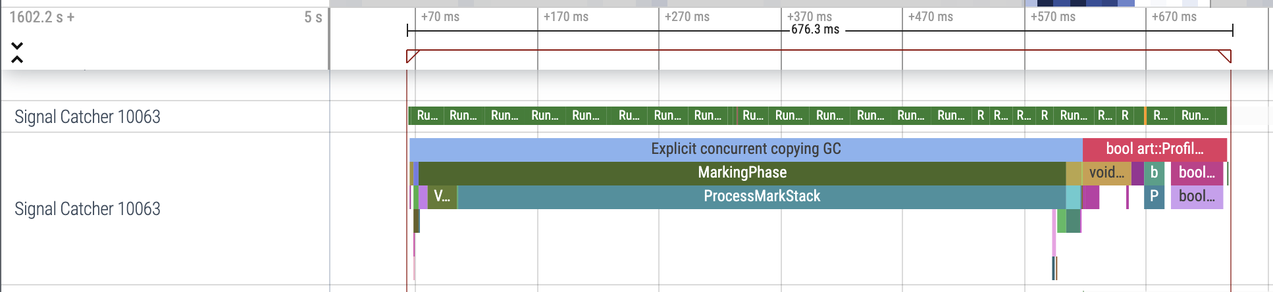Image resolution: width=1273 pixels, height=292 pixels.
Task: Collapse all tracks using the upward chevron
Action: [x=17, y=59]
